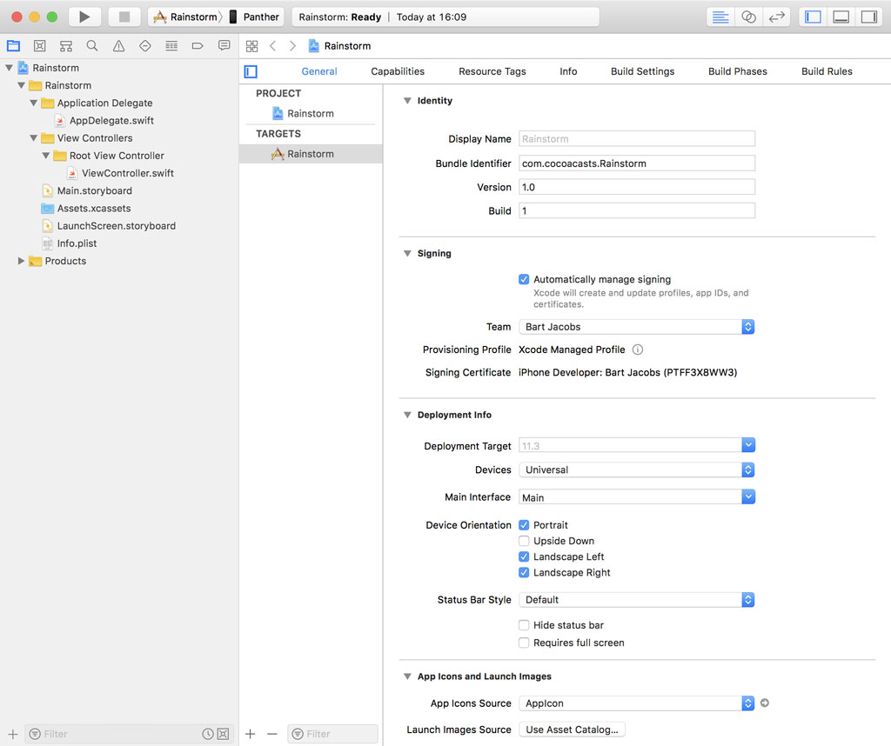Click the Use Asset Catalog button
Image resolution: width=891 pixels, height=746 pixels.
point(572,729)
